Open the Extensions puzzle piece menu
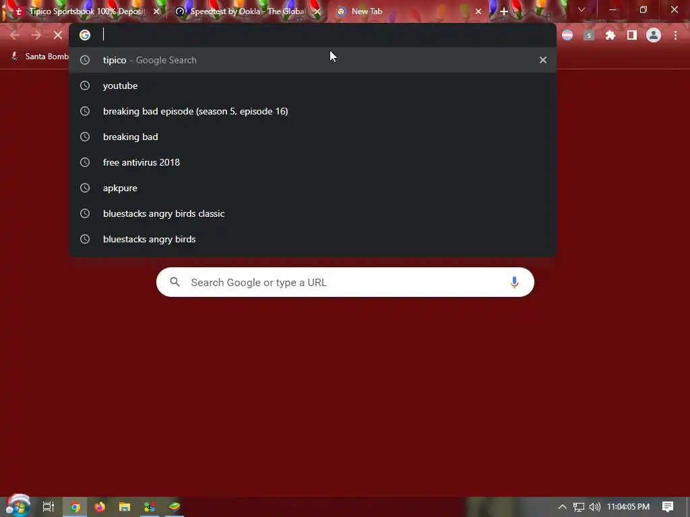 point(610,35)
